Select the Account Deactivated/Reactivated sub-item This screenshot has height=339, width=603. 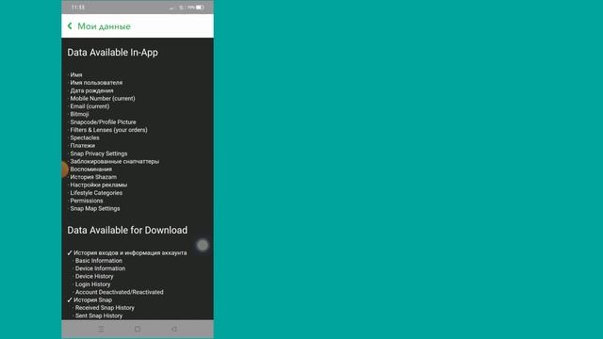[x=120, y=292]
